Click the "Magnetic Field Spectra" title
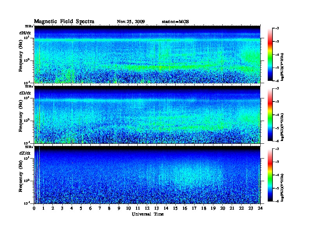 pyautogui.click(x=64, y=21)
